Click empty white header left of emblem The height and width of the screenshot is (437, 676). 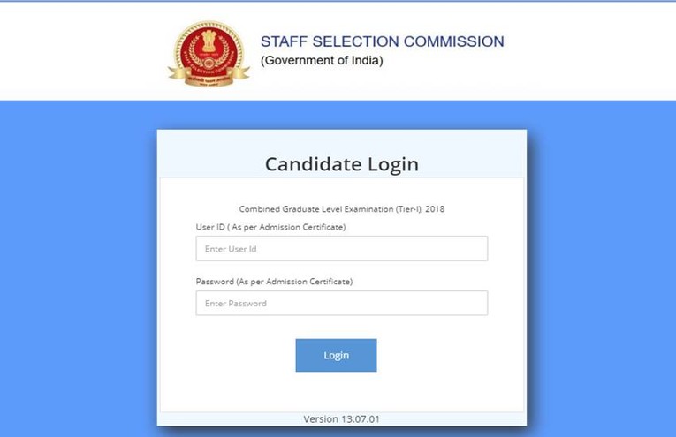tap(80, 51)
